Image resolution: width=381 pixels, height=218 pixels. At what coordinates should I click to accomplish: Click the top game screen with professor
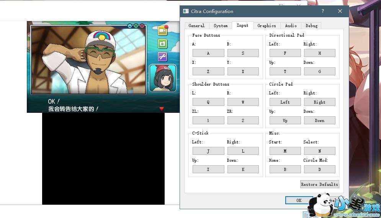tap(88, 60)
